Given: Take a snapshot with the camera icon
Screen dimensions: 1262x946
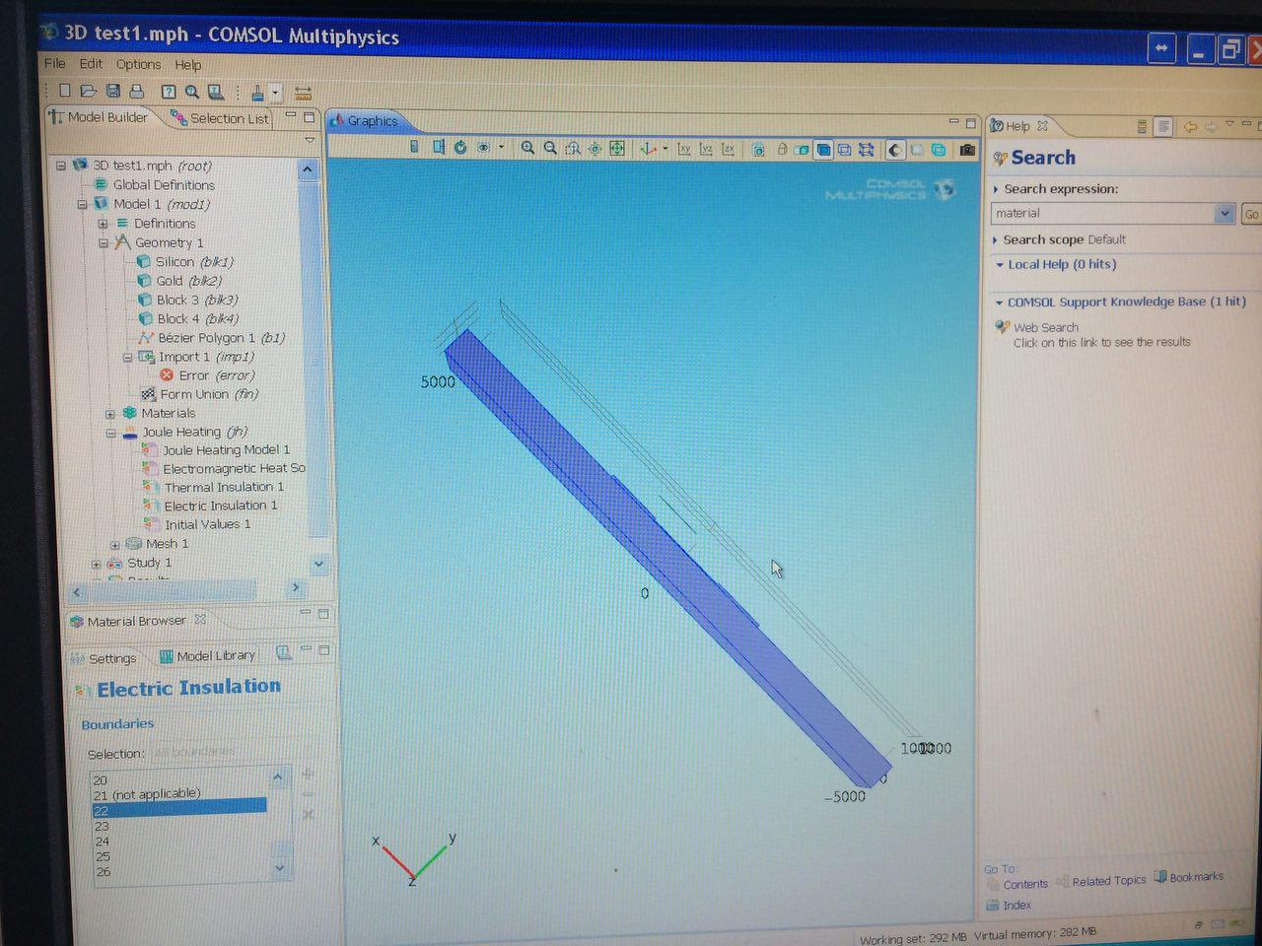Looking at the screenshot, I should click(x=967, y=150).
